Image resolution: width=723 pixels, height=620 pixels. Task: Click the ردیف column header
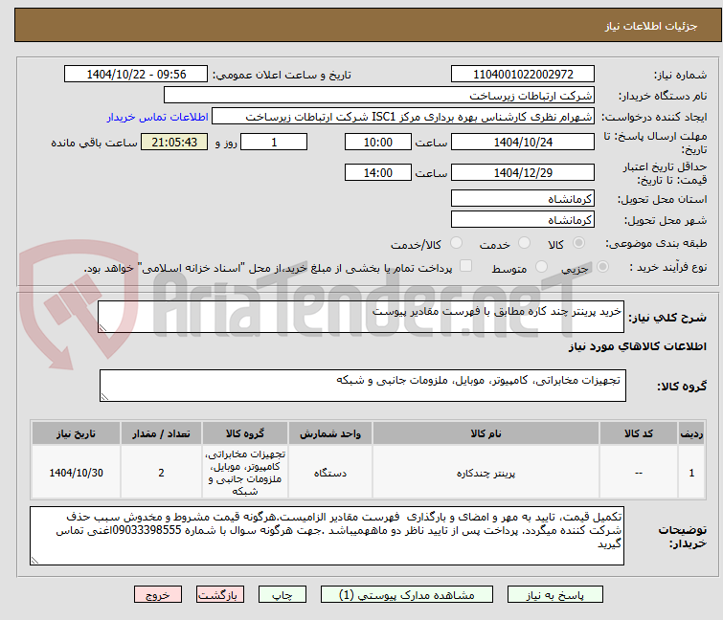pyautogui.click(x=691, y=434)
